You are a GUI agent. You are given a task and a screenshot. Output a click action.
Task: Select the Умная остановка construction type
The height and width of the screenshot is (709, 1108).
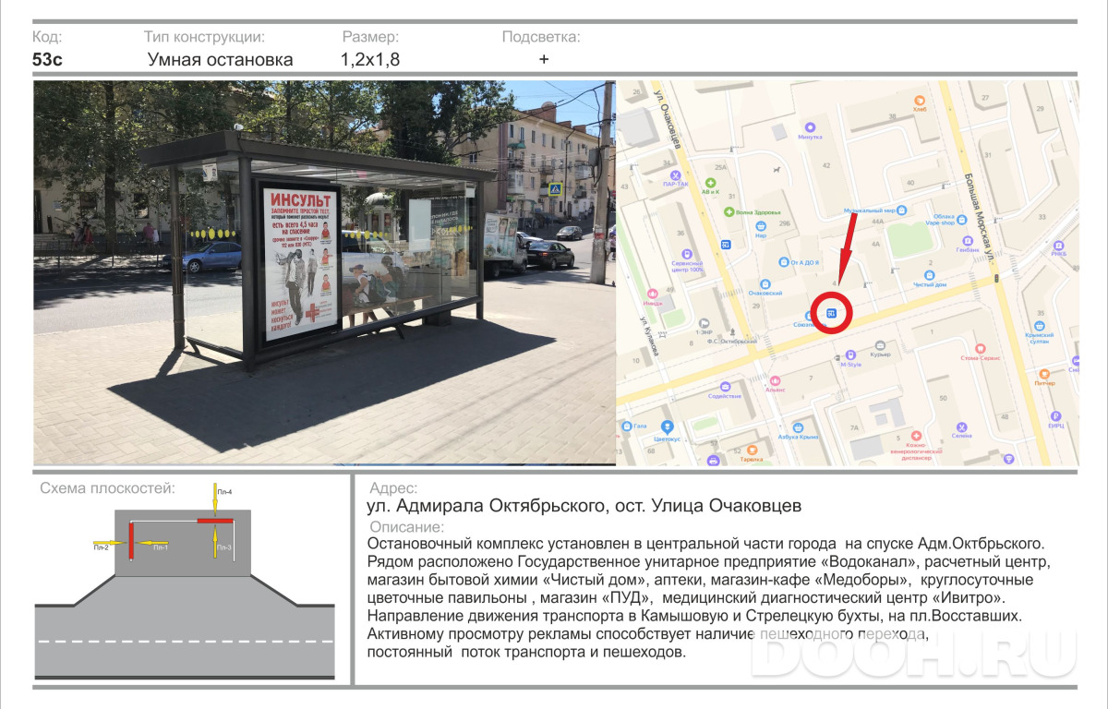[x=221, y=60]
